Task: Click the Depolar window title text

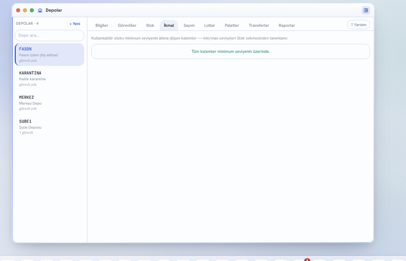Action: (x=54, y=10)
